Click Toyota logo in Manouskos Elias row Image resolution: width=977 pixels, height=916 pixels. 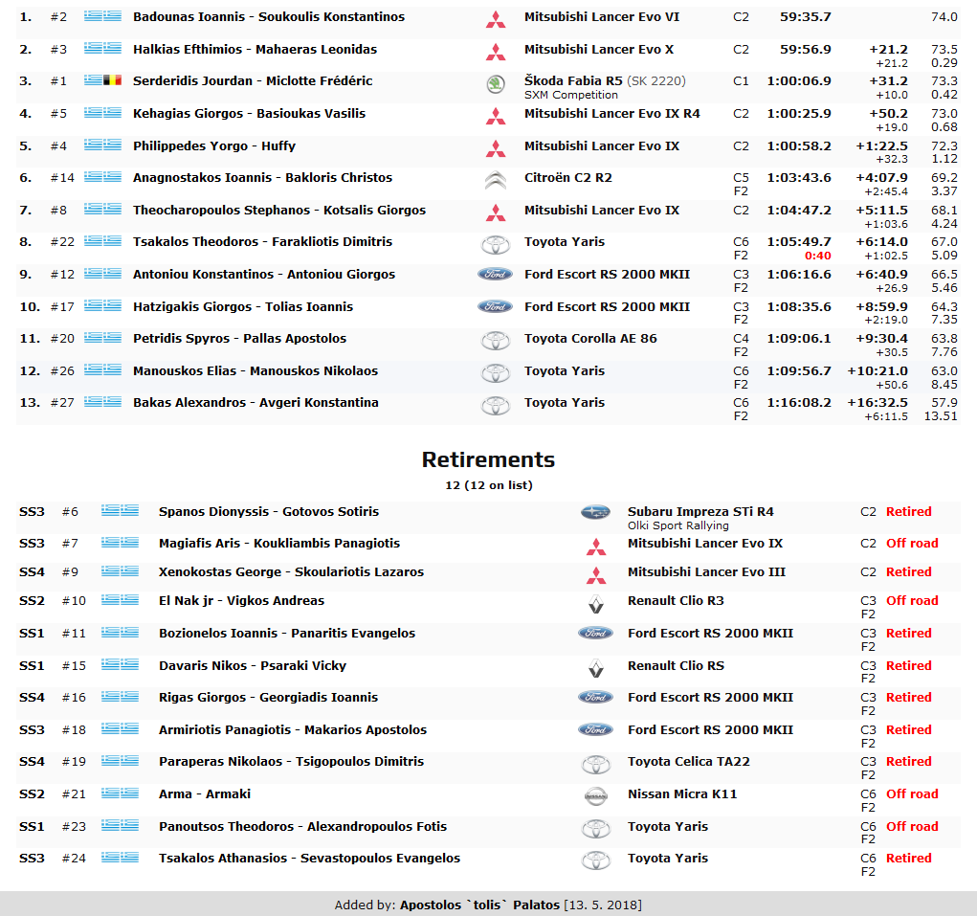coord(496,374)
